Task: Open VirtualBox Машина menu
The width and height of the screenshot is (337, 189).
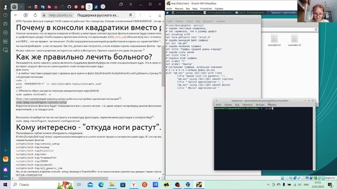Action: (x=179, y=9)
